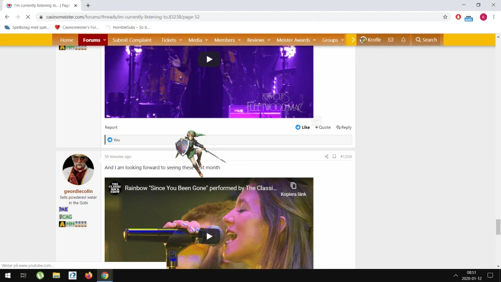Go to Home in forum navigation
Screen dimensions: 501x282
(67, 40)
